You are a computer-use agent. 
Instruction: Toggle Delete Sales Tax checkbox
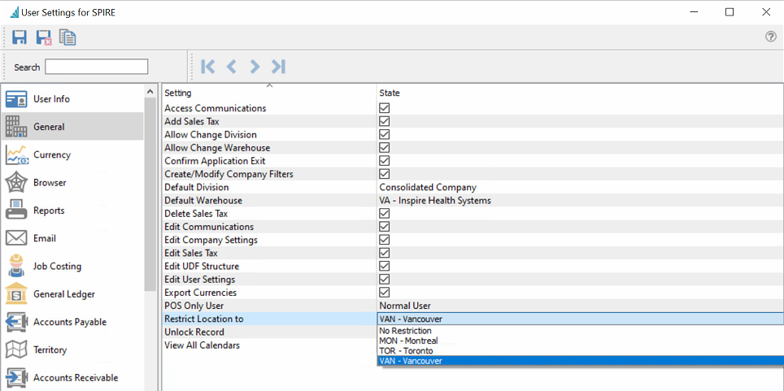(384, 214)
